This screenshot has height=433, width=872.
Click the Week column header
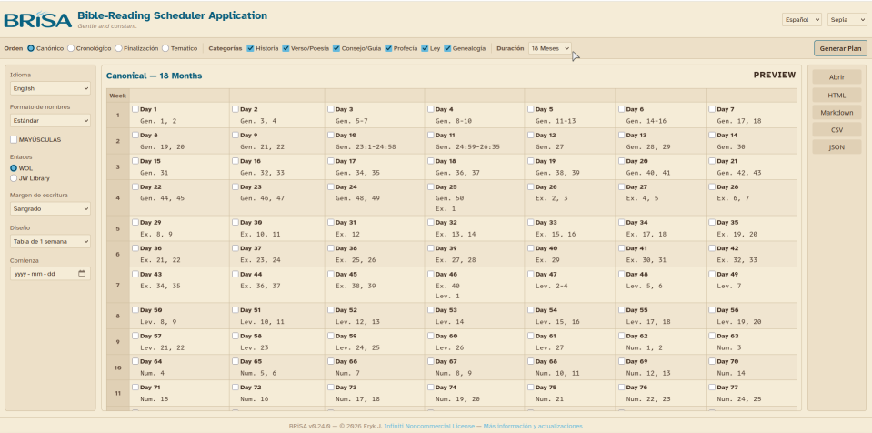(118, 96)
